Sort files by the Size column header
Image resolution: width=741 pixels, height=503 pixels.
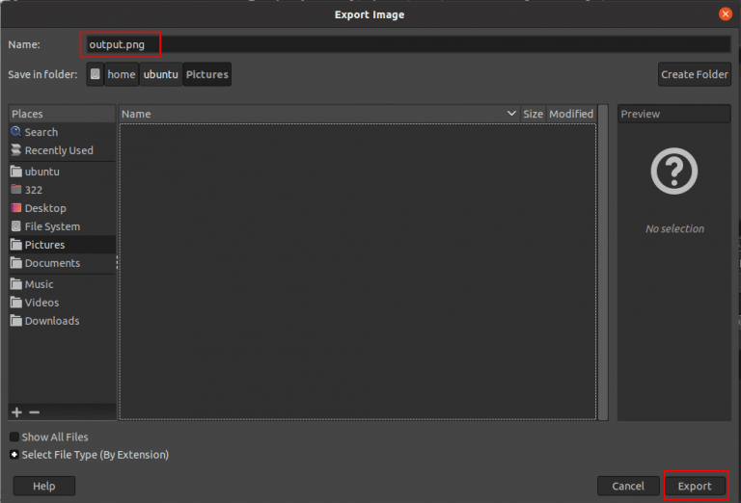pos(533,114)
